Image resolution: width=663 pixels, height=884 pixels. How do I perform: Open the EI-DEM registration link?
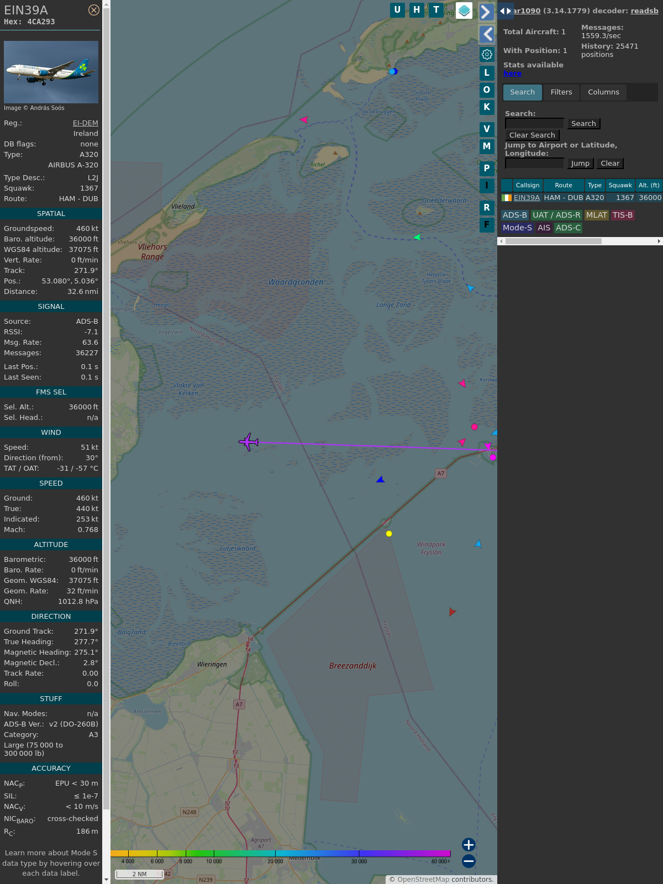click(85, 123)
